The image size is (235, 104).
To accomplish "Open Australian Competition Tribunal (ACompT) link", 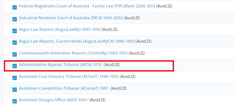I will (64, 88).
